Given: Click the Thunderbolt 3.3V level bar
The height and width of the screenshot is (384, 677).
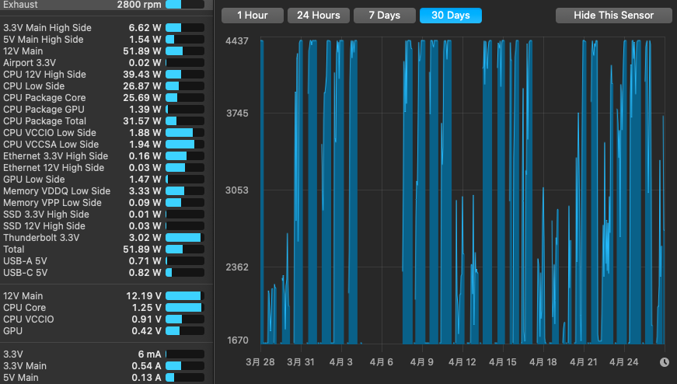Looking at the screenshot, I should 185,238.
